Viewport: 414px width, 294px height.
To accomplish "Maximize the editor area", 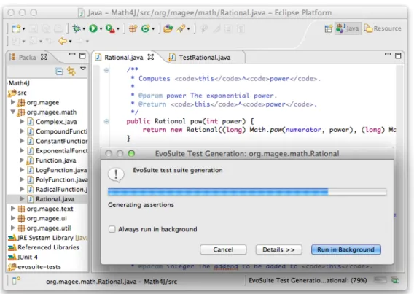I will click(x=398, y=55).
